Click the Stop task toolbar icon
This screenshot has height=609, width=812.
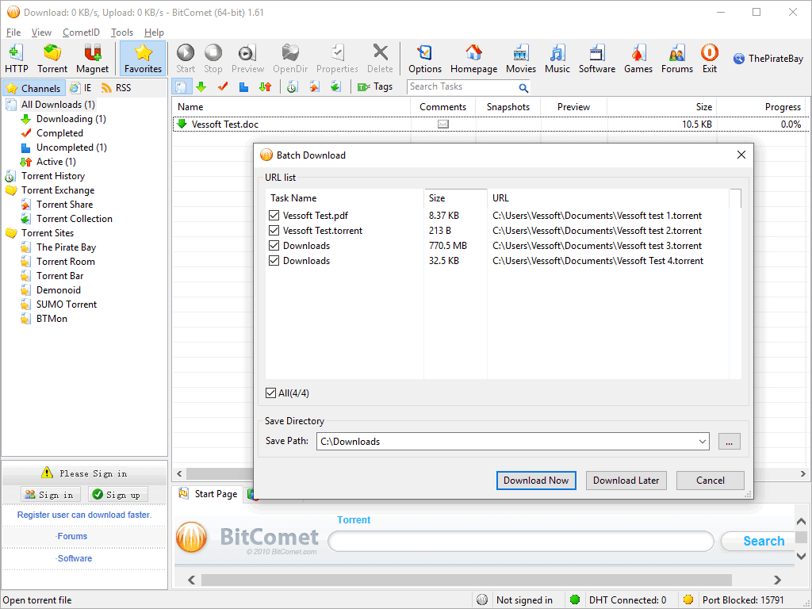[x=213, y=59]
